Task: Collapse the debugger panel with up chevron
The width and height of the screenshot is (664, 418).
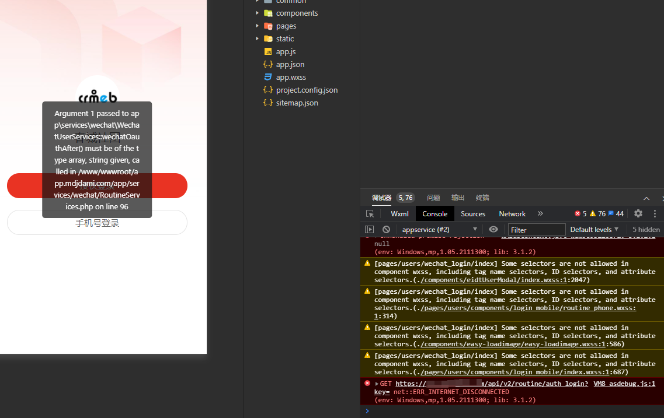Action: [x=646, y=198]
